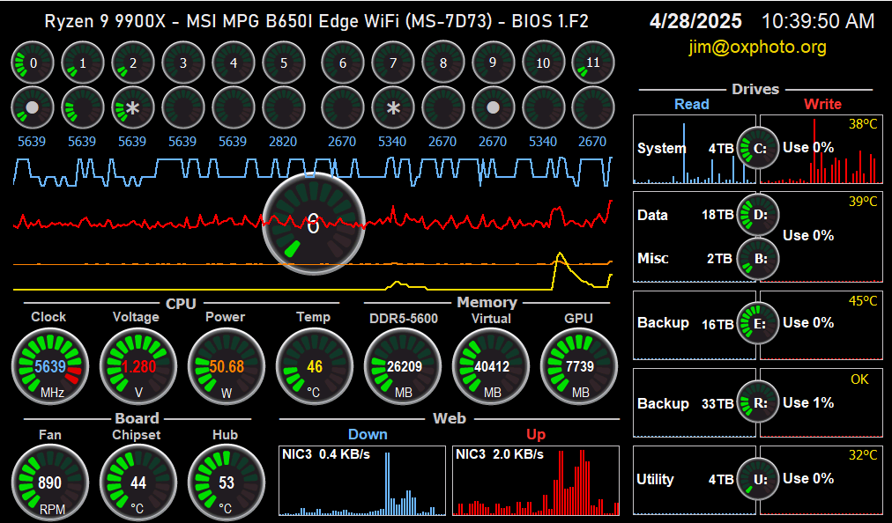Click the white-dot gauge beneath core 9
The image size is (892, 523).
coord(494,107)
